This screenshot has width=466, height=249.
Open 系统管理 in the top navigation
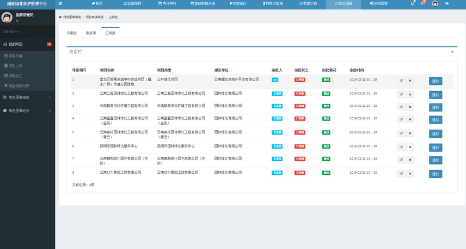click(x=378, y=3)
